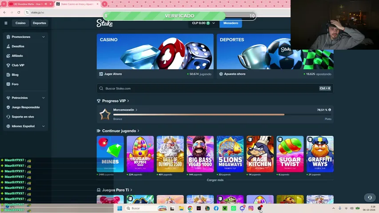The height and width of the screenshot is (213, 379).
Task: Switch to the Casino tab
Action: pyautogui.click(x=20, y=23)
